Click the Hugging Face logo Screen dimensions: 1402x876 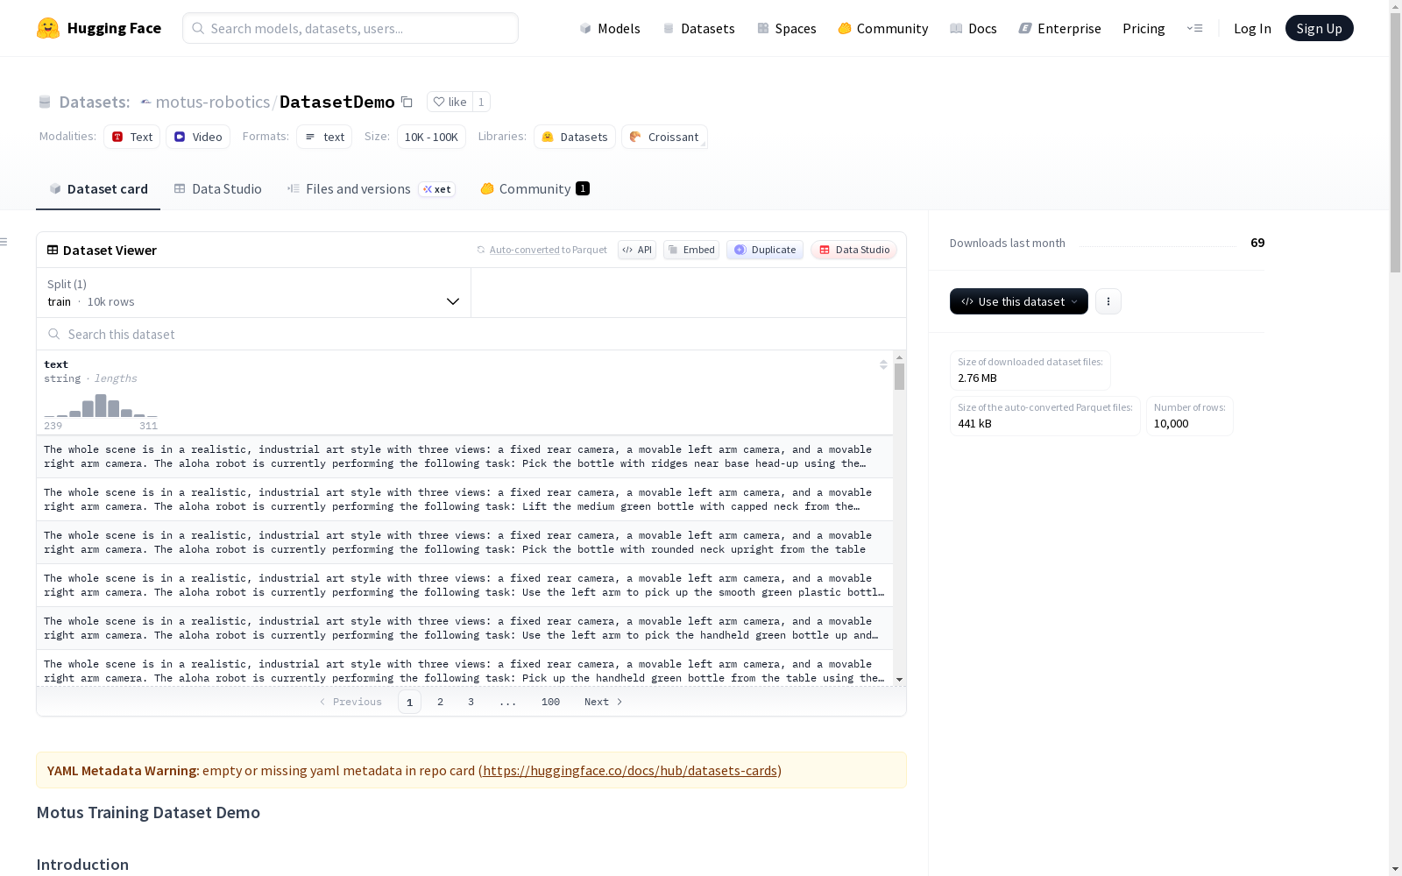pyautogui.click(x=99, y=28)
